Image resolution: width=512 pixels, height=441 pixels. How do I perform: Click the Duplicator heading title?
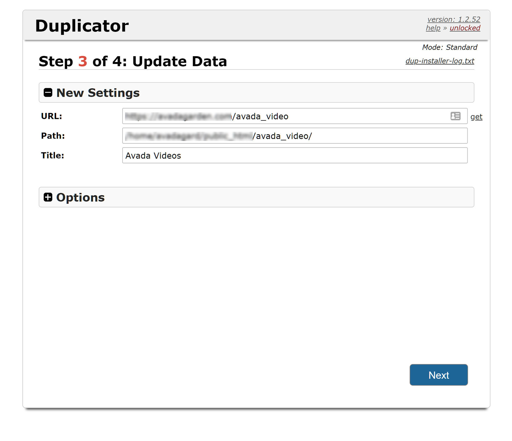coord(82,26)
